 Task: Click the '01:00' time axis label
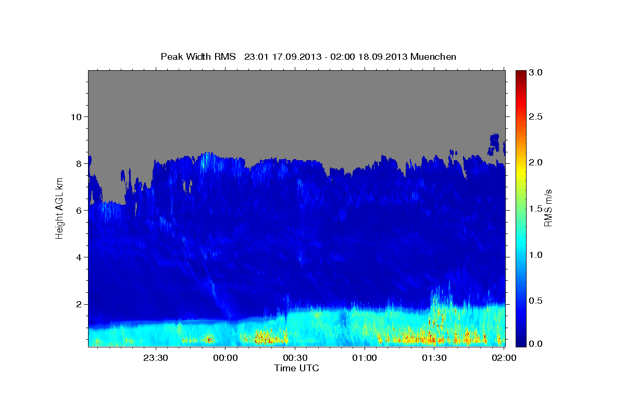[x=365, y=358]
